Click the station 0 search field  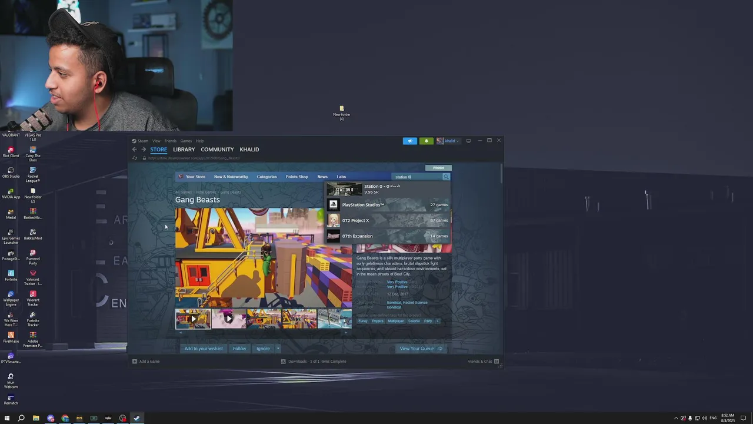(x=417, y=177)
